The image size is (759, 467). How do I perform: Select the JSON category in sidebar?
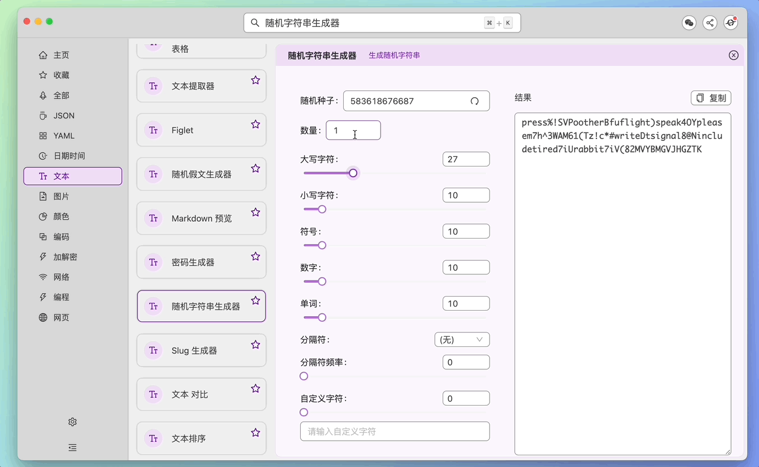tap(64, 116)
